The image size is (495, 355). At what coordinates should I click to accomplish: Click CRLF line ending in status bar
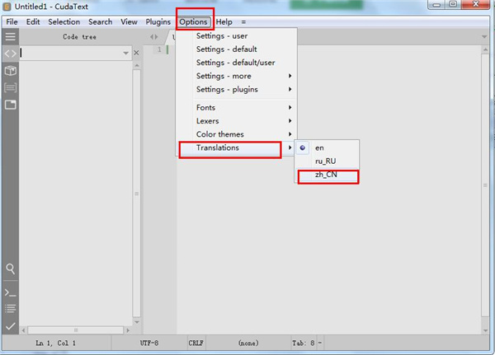(x=196, y=343)
